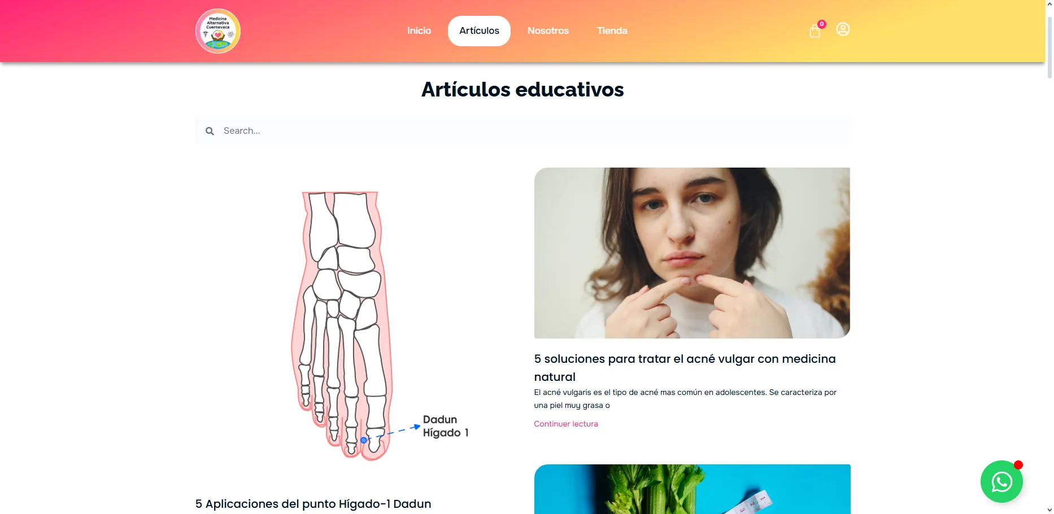Click the woman with acne photo thumbnail
This screenshot has width=1054, height=514.
pos(692,253)
